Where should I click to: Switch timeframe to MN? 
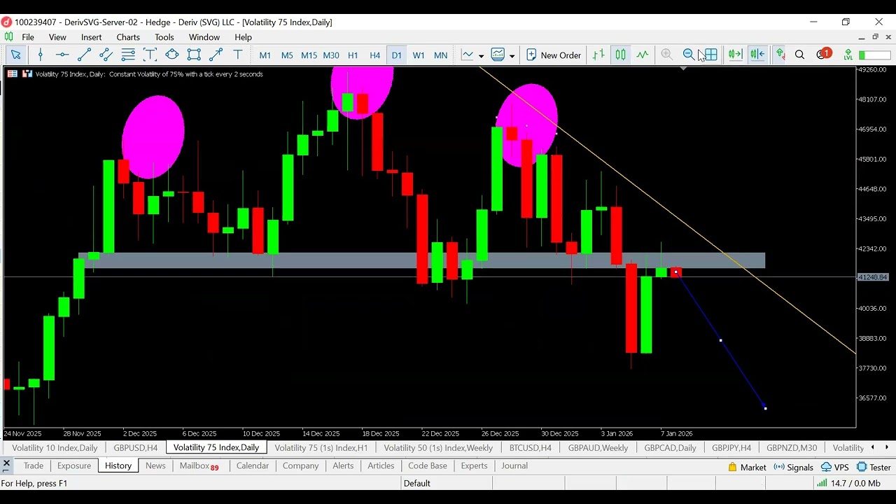pyautogui.click(x=440, y=55)
